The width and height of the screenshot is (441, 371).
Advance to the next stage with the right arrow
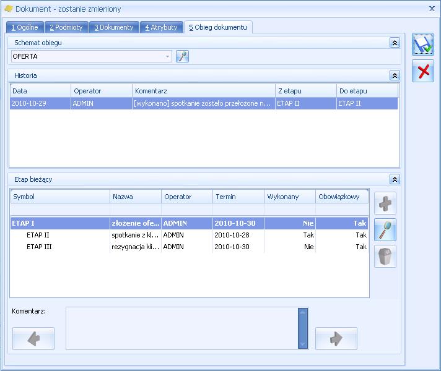[x=336, y=338]
